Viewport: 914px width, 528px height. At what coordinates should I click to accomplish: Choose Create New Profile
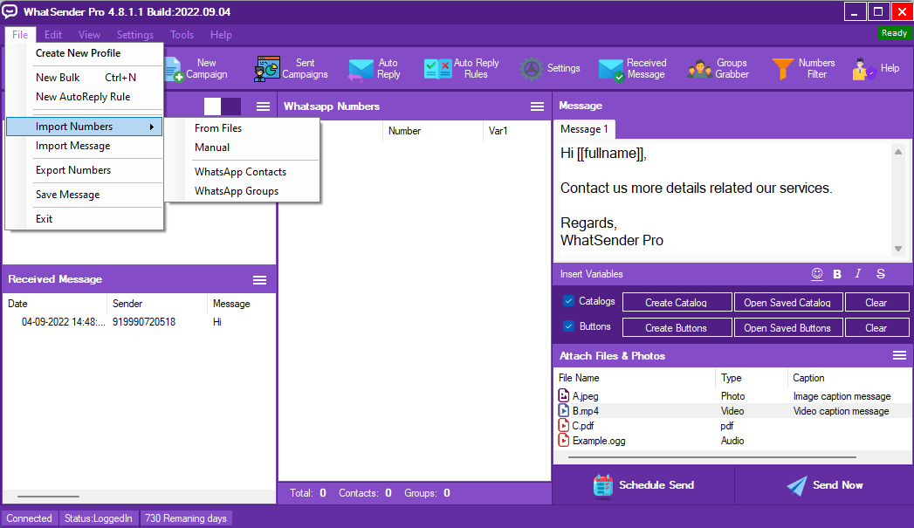pyautogui.click(x=85, y=53)
